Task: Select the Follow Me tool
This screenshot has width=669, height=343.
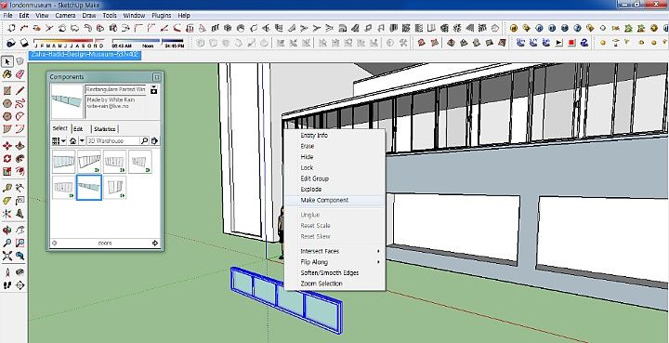Action: coord(20,159)
